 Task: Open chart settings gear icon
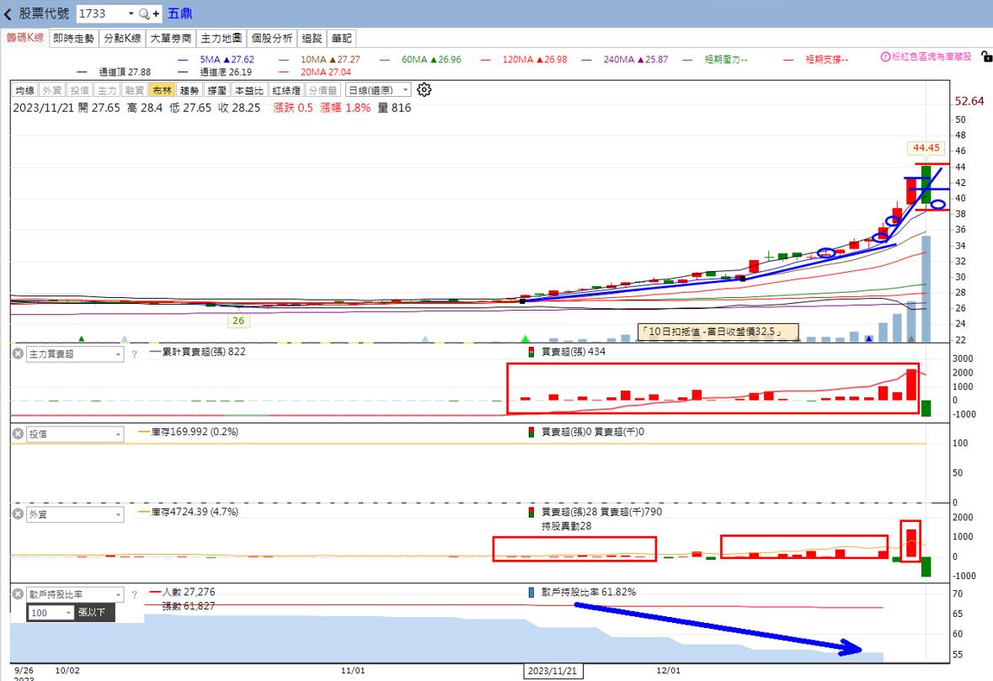(424, 90)
